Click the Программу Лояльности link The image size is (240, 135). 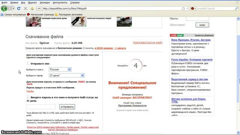coord(132,105)
